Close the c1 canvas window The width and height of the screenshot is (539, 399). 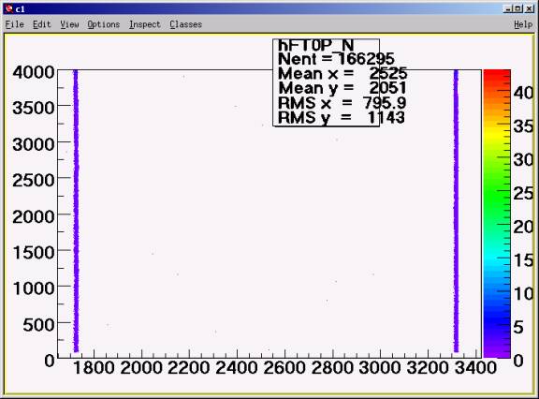click(529, 8)
